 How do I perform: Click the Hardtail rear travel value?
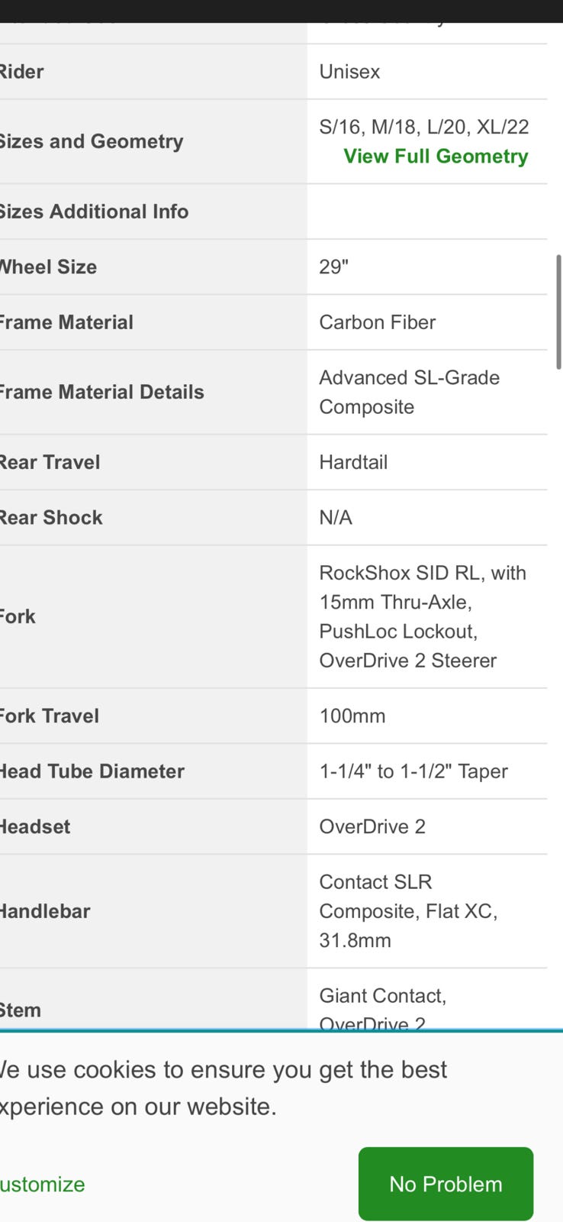353,462
